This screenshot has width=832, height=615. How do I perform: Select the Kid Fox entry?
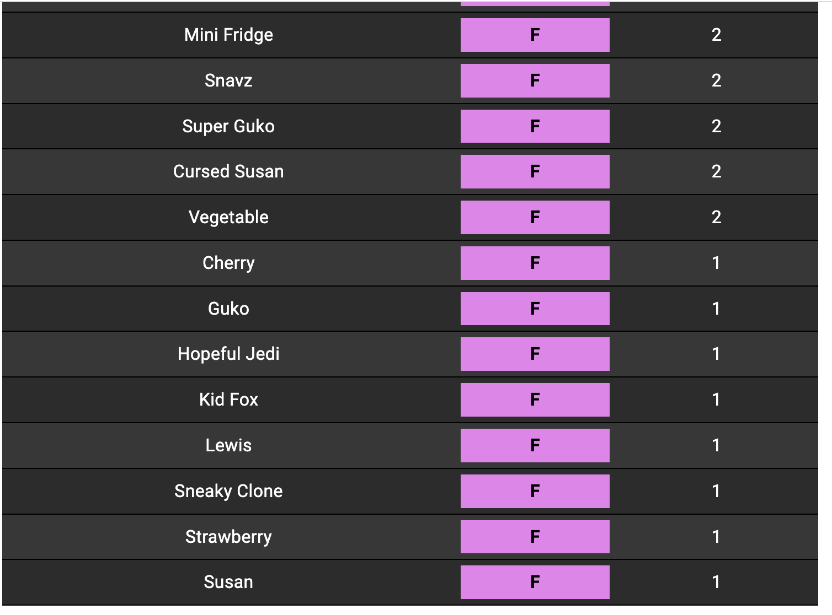point(228,400)
